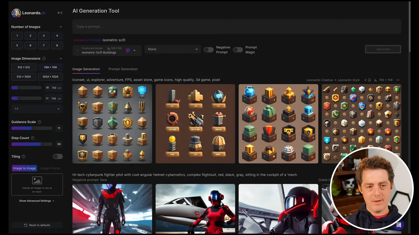Toggle the Negative Prompt switch

tap(208, 50)
